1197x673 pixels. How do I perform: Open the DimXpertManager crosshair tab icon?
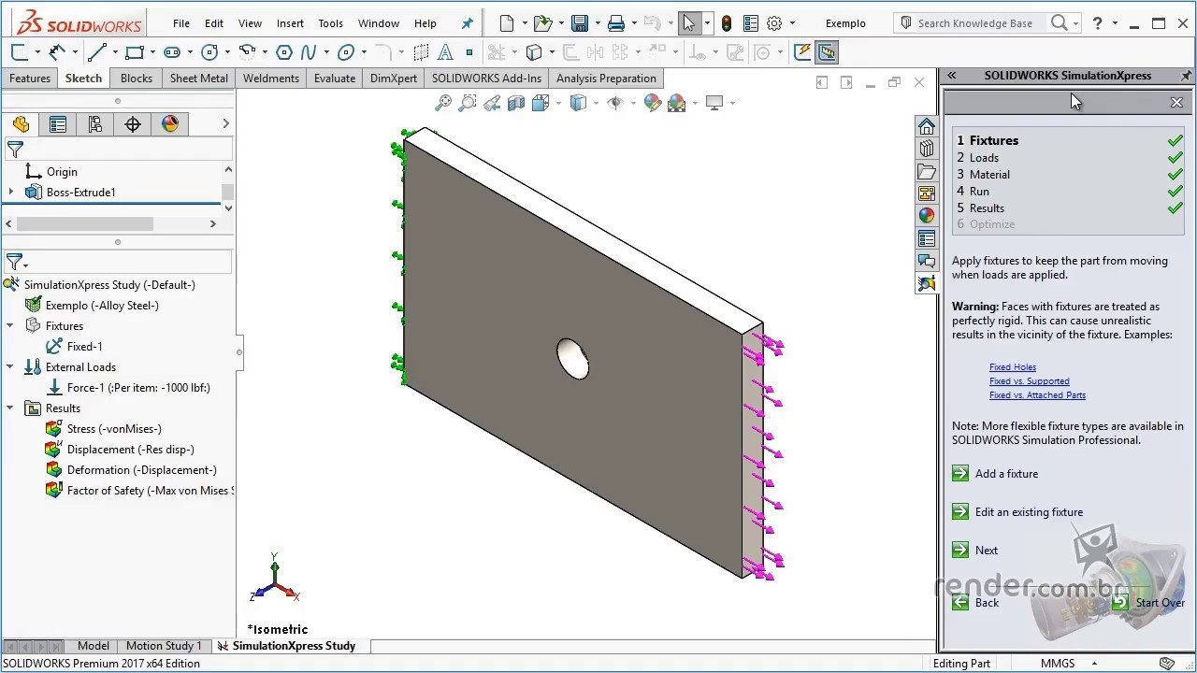pyautogui.click(x=133, y=123)
